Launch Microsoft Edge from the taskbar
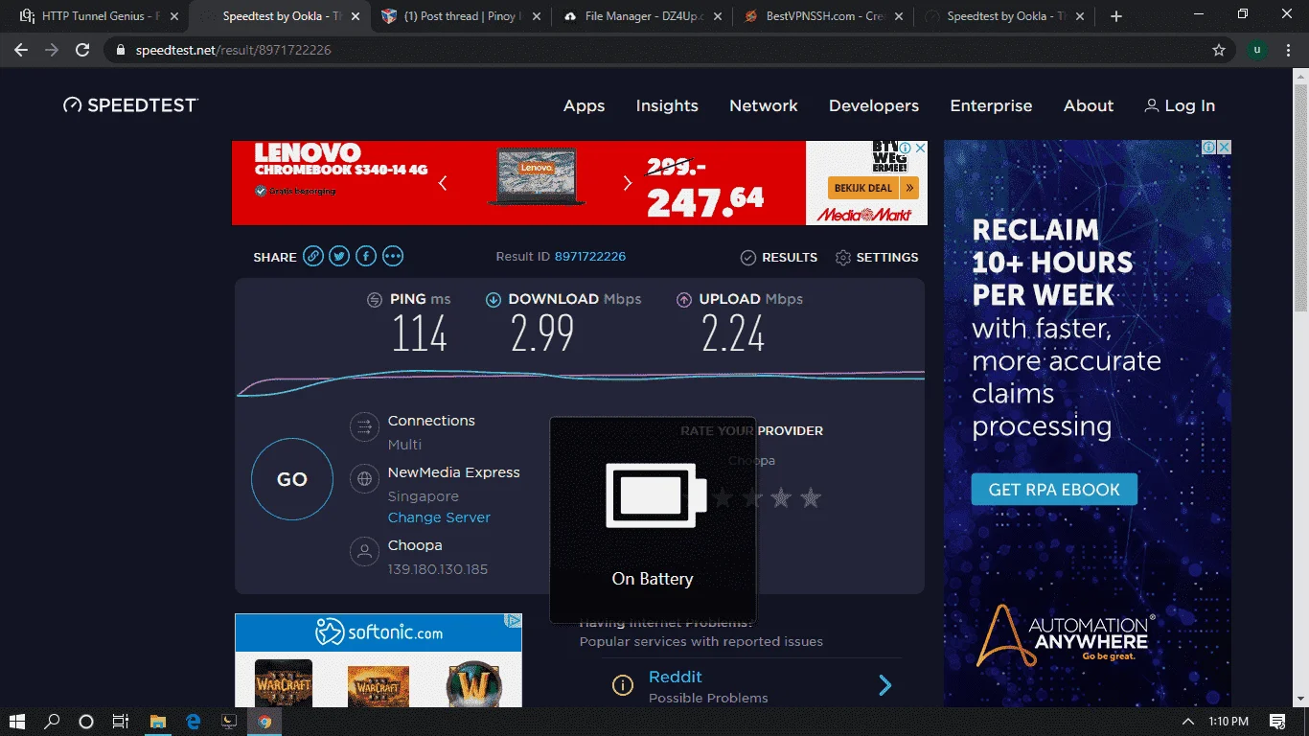Viewport: 1309px width, 736px height. pos(193,722)
